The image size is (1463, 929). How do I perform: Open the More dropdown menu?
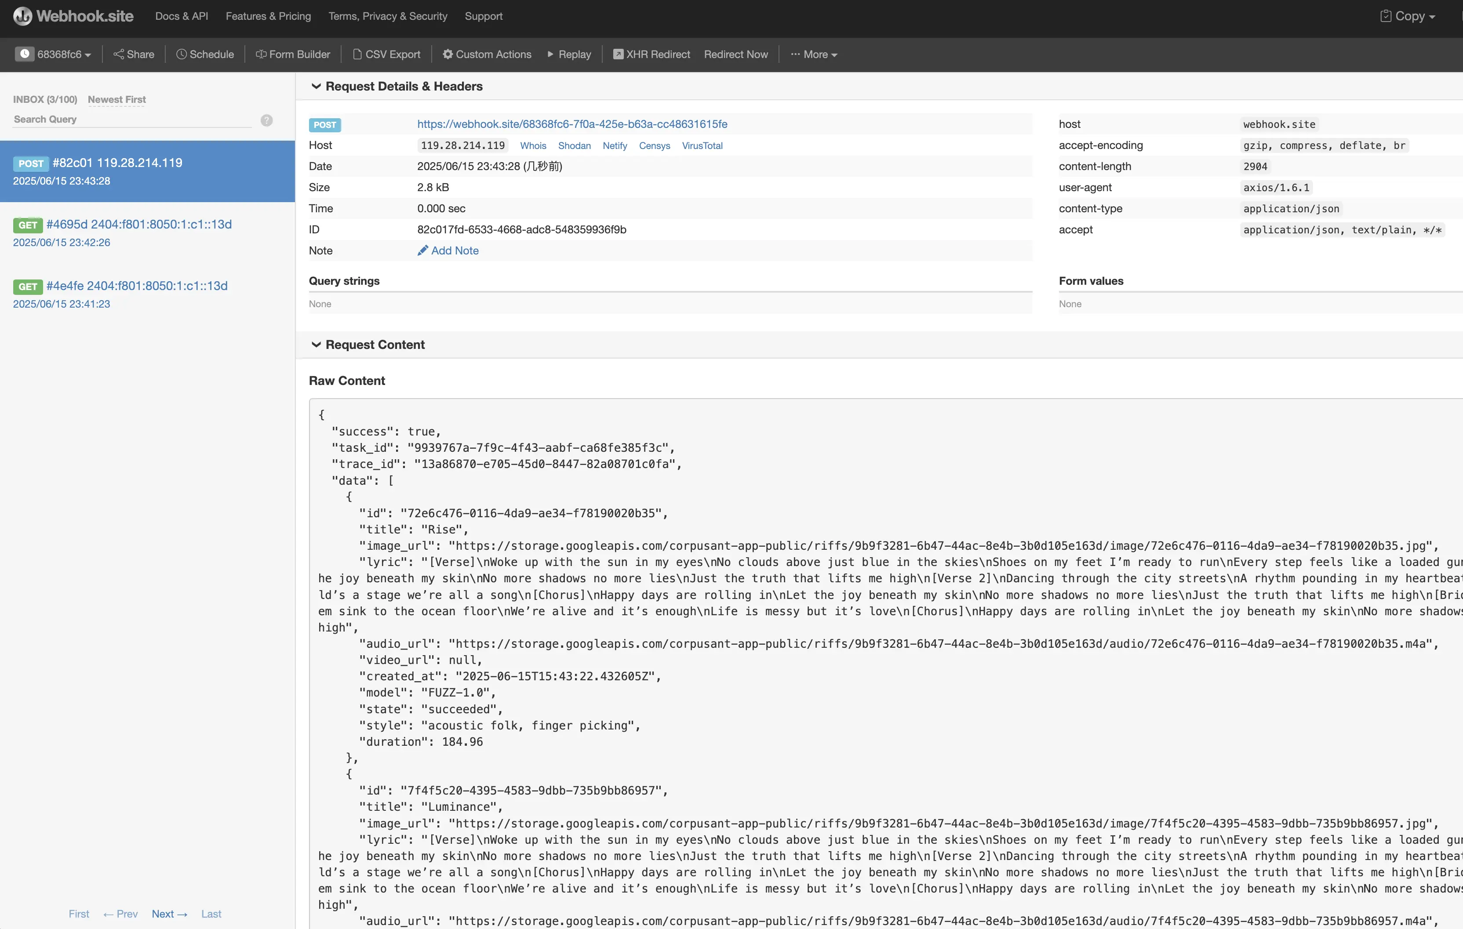point(814,54)
